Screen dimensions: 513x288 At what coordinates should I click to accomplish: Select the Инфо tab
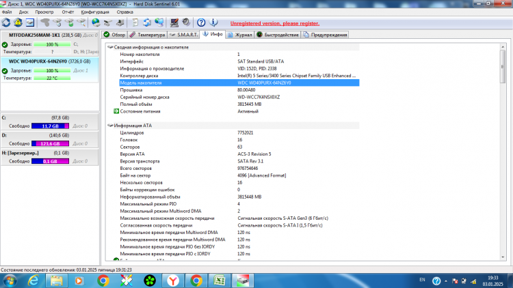[x=213, y=34]
